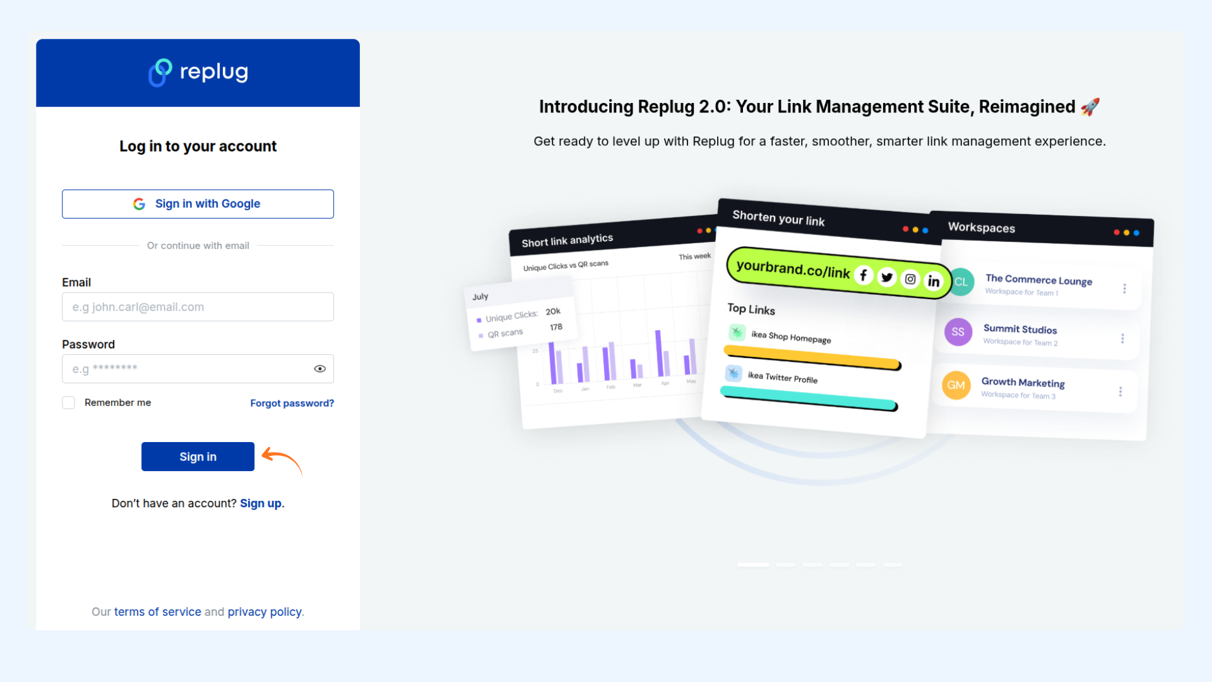Open the Forgot password link
Screen dimensions: 1212x682
pos(292,403)
